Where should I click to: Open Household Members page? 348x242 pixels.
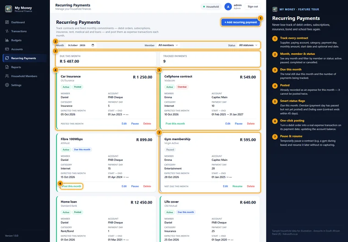24,76
